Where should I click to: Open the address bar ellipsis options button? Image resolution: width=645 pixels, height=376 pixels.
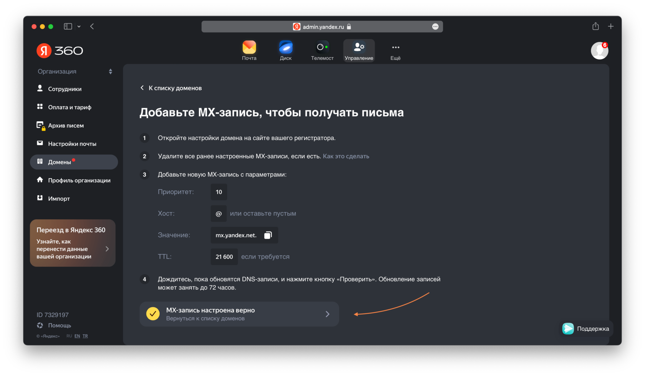coord(435,27)
